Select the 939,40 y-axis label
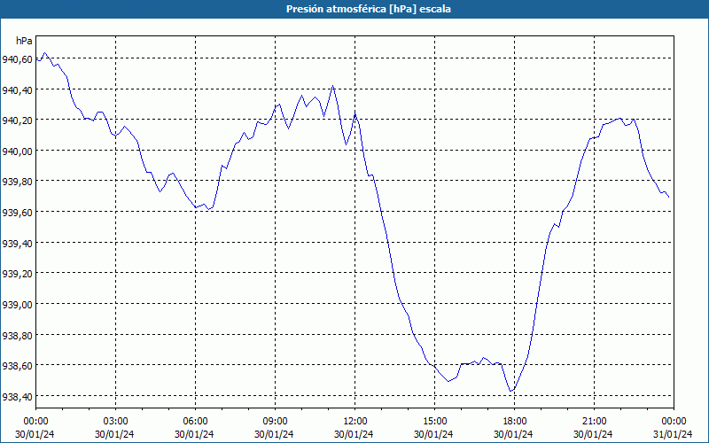 pyautogui.click(x=17, y=244)
